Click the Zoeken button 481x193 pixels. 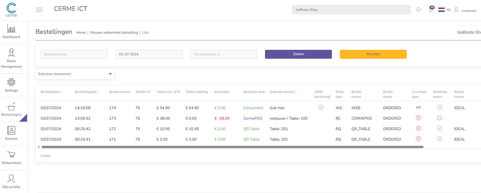pyautogui.click(x=298, y=54)
